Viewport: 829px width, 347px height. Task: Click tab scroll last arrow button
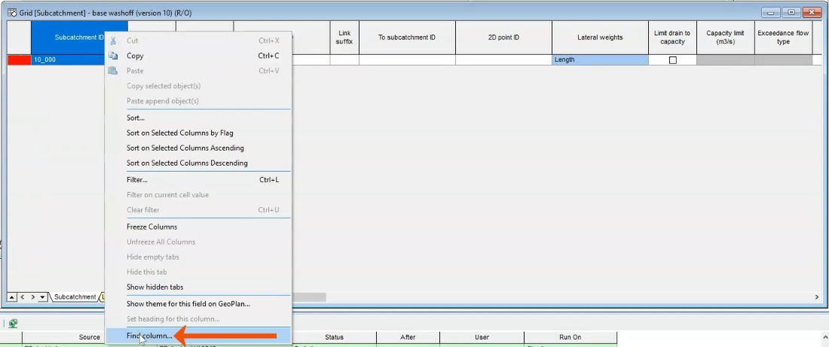[x=43, y=297]
